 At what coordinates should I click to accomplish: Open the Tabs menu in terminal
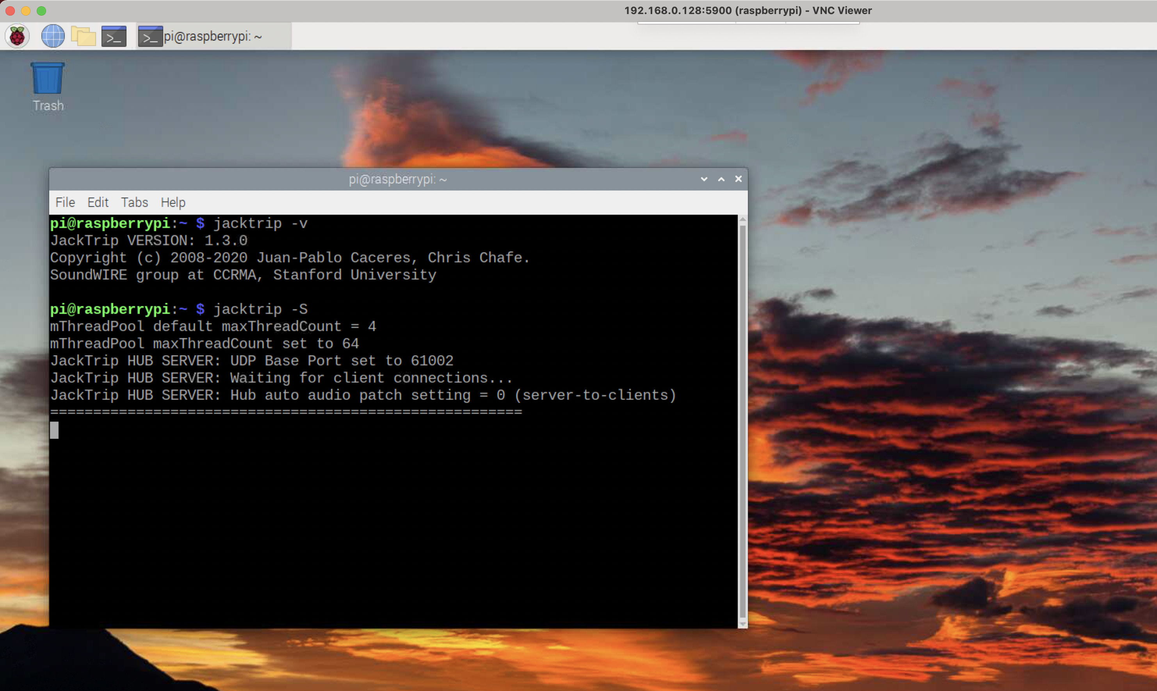point(135,203)
